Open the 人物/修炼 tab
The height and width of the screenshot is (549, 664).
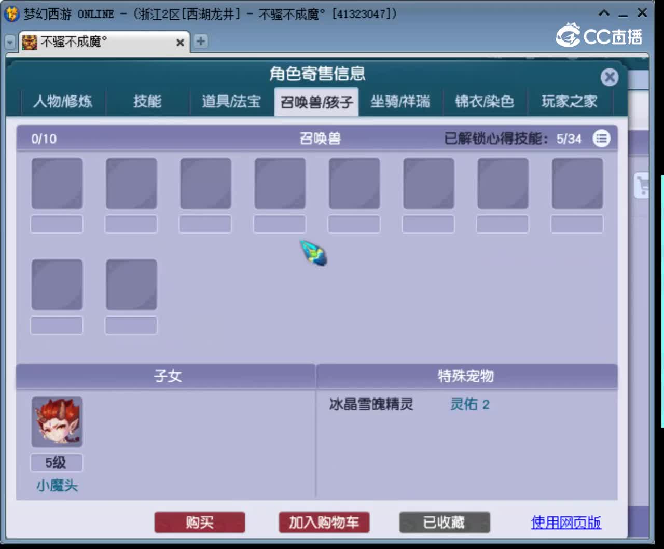click(x=63, y=101)
